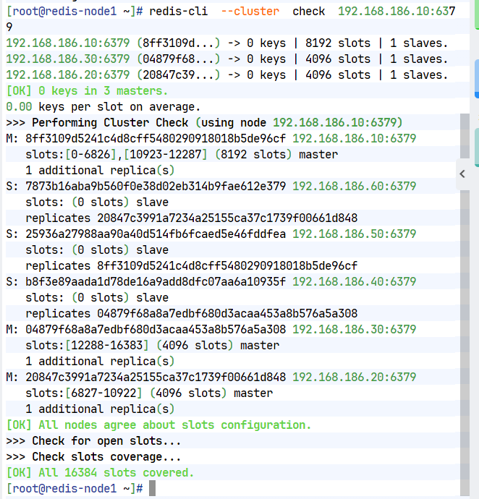Click 'replicates 04879f68a8a7edbf680d3acaa453a8b576a5a308' line

[x=192, y=314]
